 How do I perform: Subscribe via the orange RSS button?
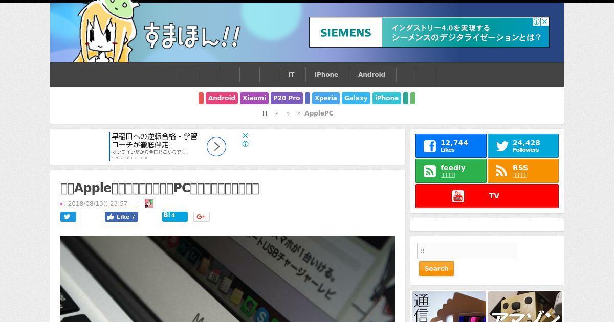click(x=523, y=171)
